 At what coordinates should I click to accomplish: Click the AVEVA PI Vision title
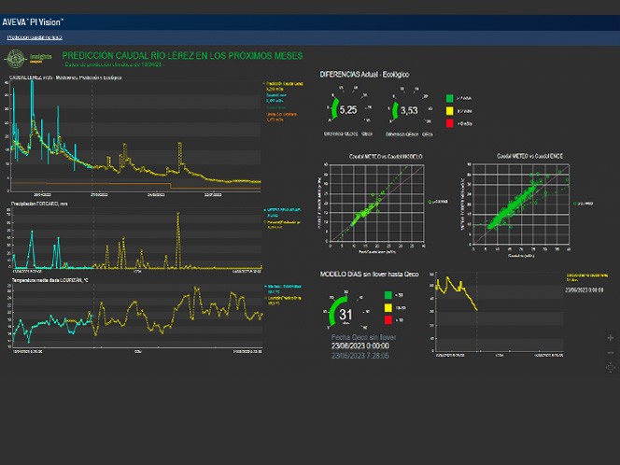(x=33, y=21)
